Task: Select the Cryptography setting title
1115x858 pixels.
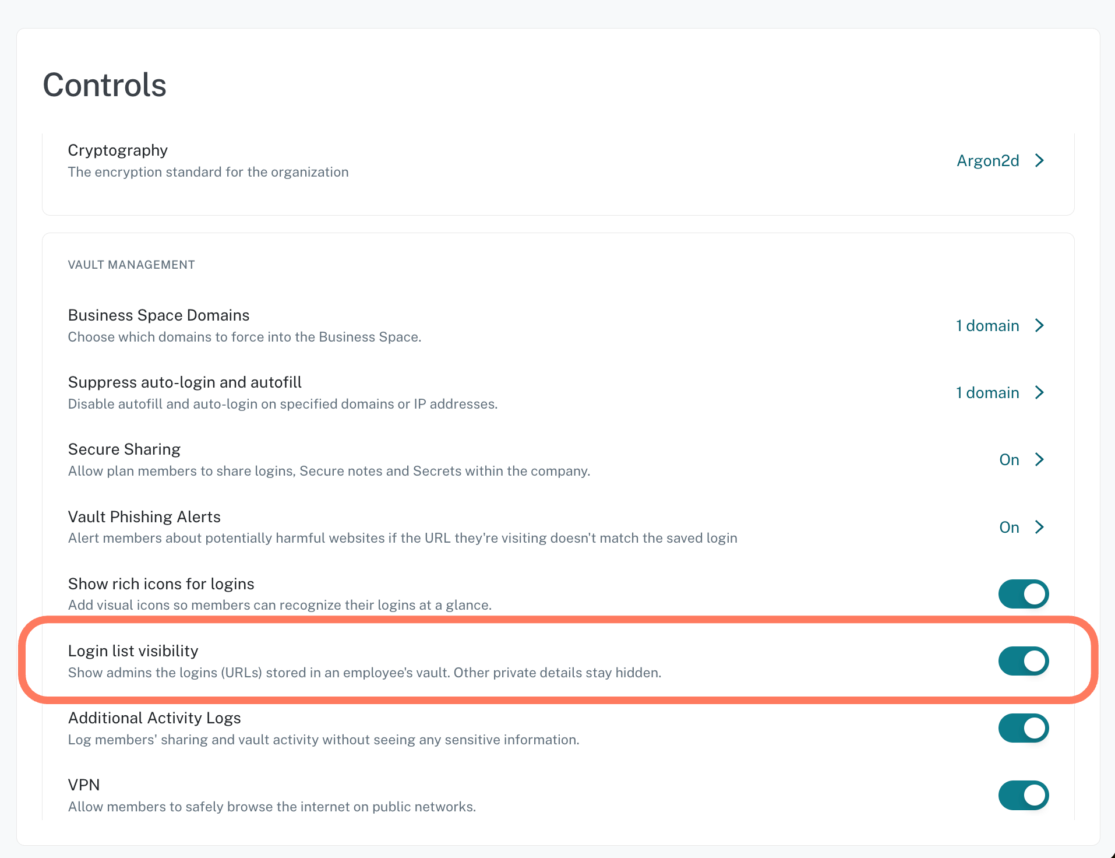Action: pyautogui.click(x=118, y=150)
